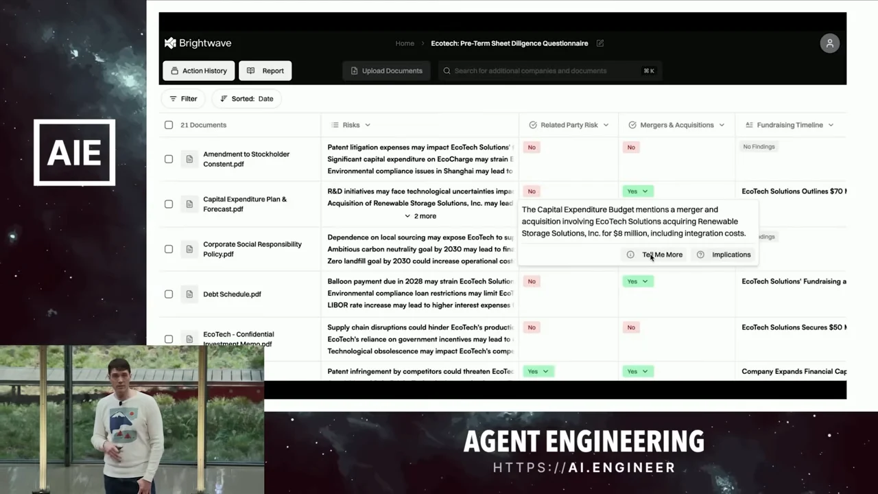Click 'No' Related Party badge in Capital Expenditure row
Screen dimensions: 878x494
tap(532, 191)
